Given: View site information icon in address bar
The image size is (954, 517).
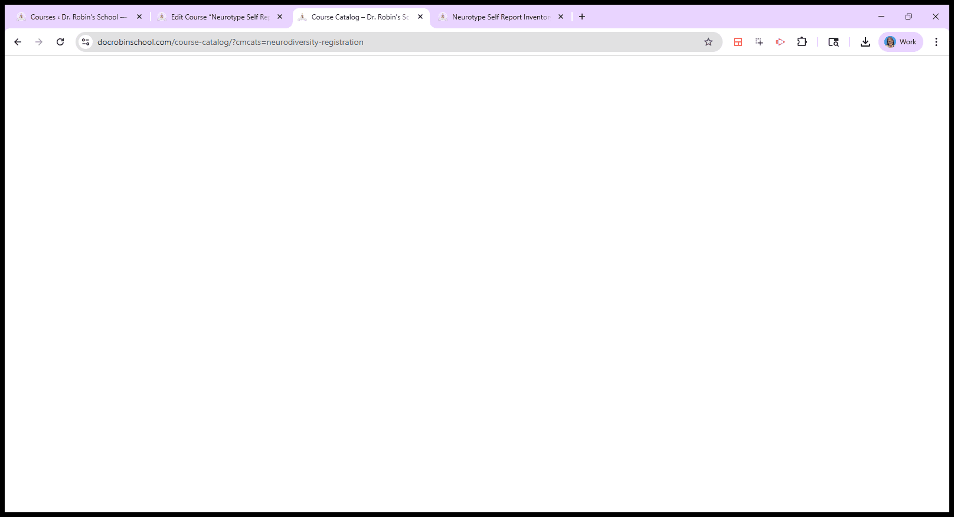Looking at the screenshot, I should click(x=86, y=42).
